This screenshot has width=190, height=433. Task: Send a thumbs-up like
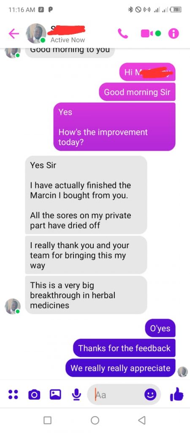(x=176, y=394)
